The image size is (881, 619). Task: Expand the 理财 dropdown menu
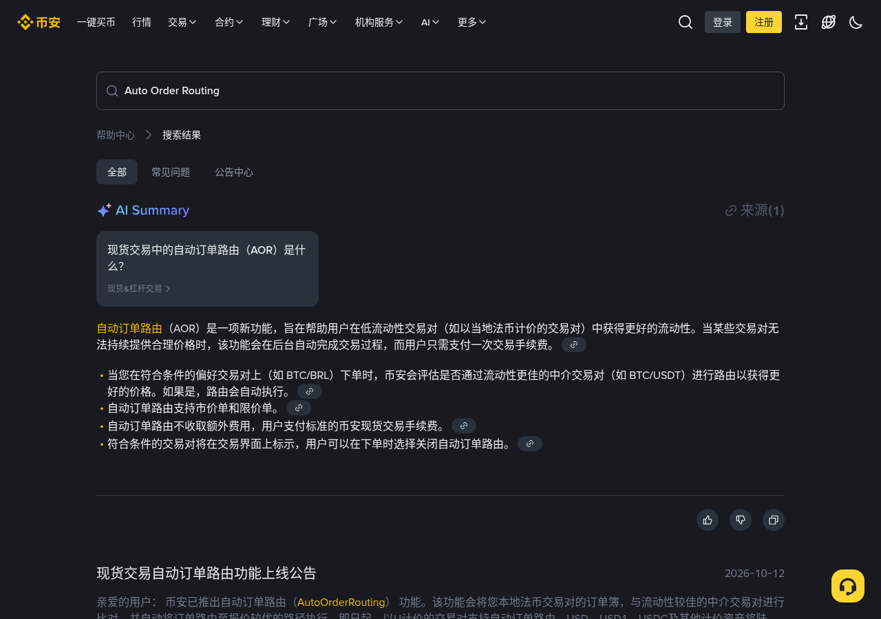[276, 22]
